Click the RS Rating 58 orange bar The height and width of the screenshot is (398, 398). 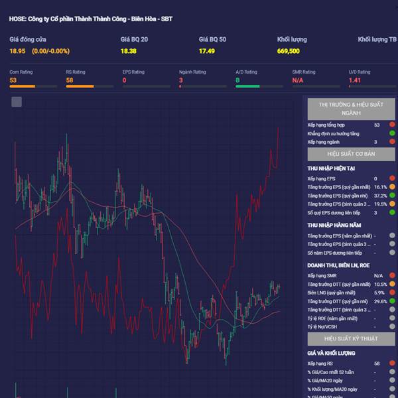pos(90,86)
